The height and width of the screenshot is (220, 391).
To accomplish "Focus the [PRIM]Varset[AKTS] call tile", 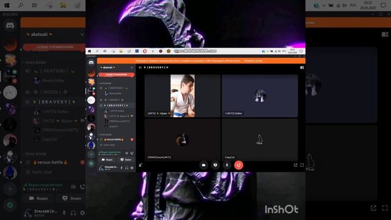I will coord(183,140).
